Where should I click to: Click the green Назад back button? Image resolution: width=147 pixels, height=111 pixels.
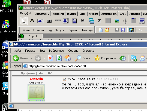[x=20, y=58]
